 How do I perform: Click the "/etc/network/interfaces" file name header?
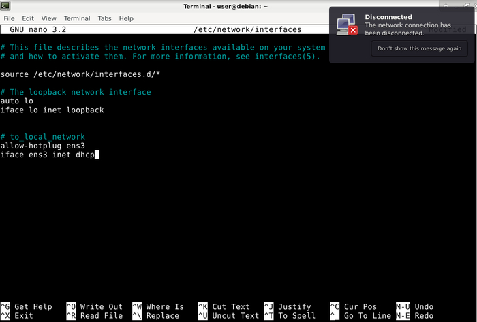coord(247,29)
